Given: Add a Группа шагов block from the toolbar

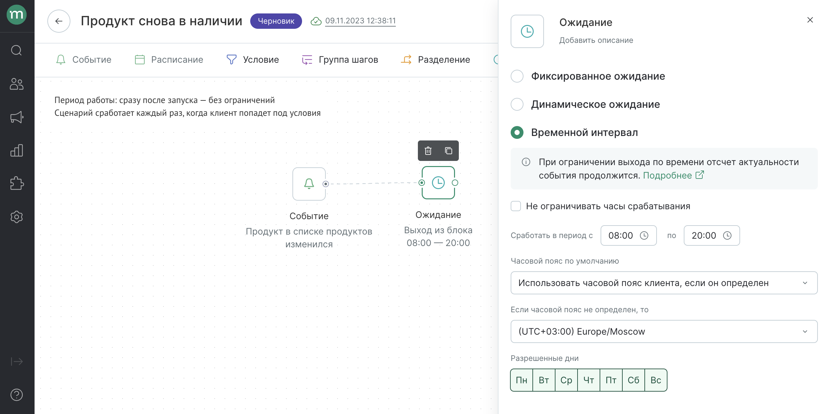Looking at the screenshot, I should tap(340, 60).
